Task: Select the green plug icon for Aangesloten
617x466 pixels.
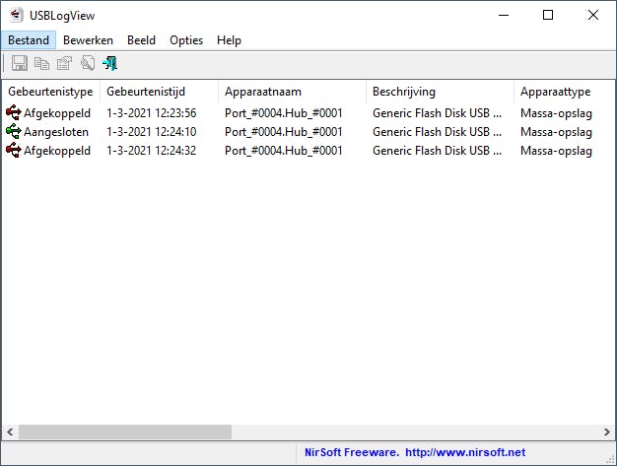Action: click(14, 131)
